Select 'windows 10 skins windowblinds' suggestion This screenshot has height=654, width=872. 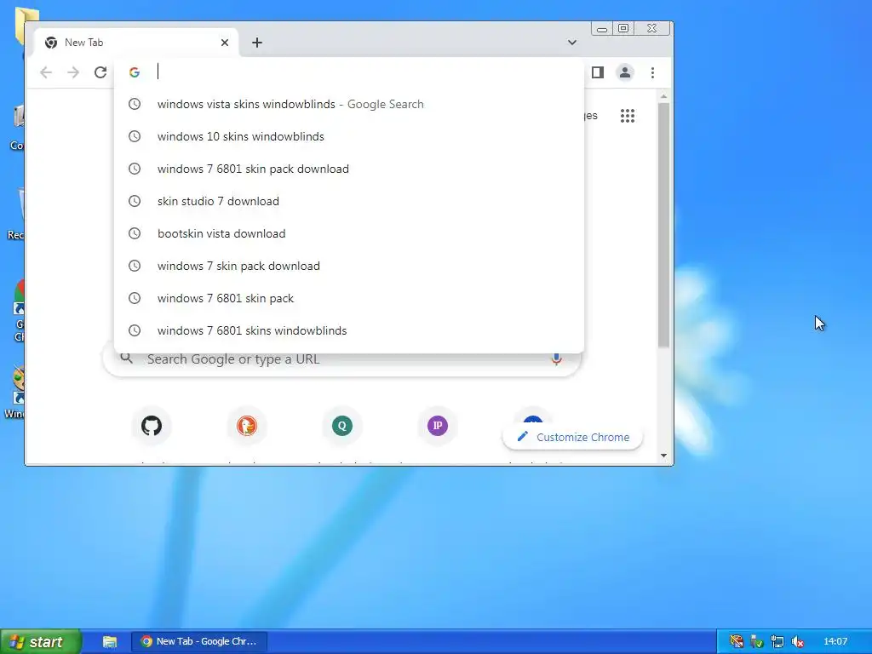[x=349, y=136]
